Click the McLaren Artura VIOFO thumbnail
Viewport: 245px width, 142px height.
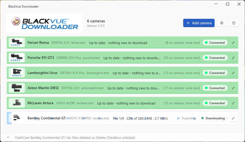point(17,103)
